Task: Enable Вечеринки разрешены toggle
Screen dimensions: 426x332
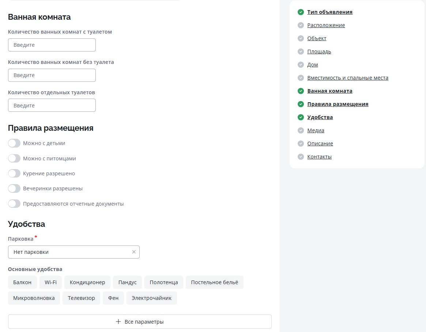Action: pyautogui.click(x=14, y=188)
